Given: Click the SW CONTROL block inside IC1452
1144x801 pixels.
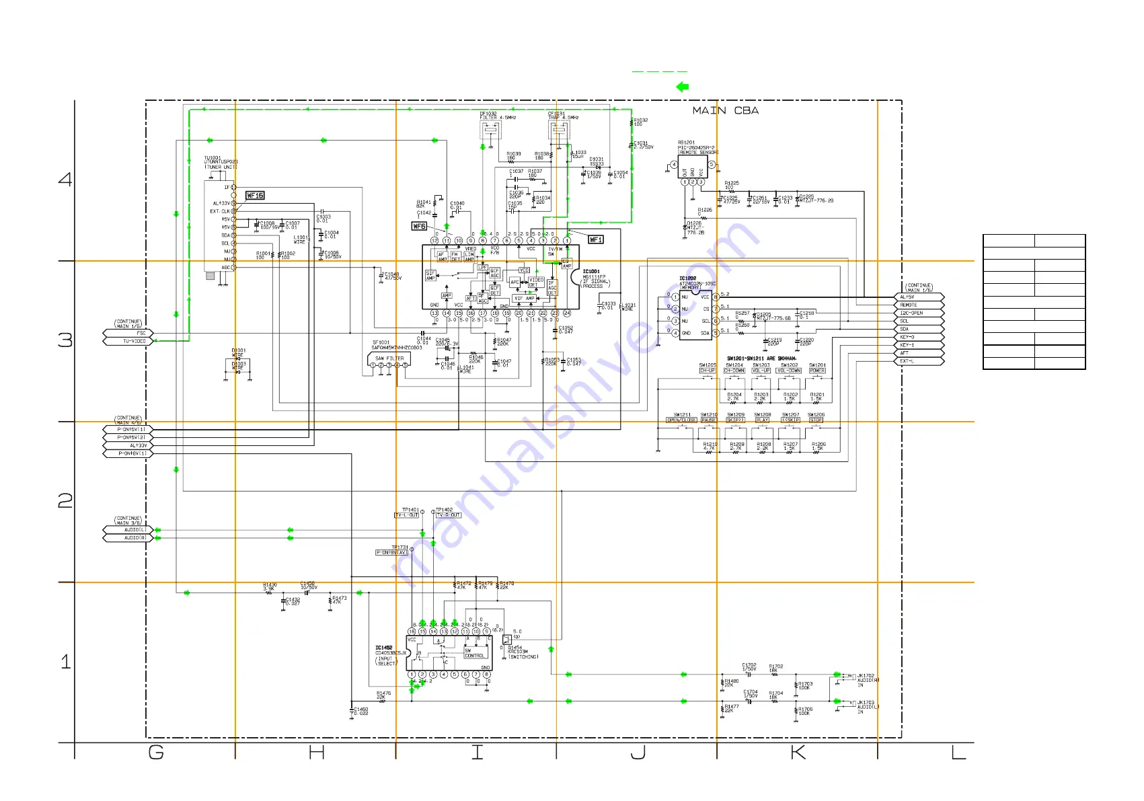Looking at the screenshot, I should click(474, 653).
